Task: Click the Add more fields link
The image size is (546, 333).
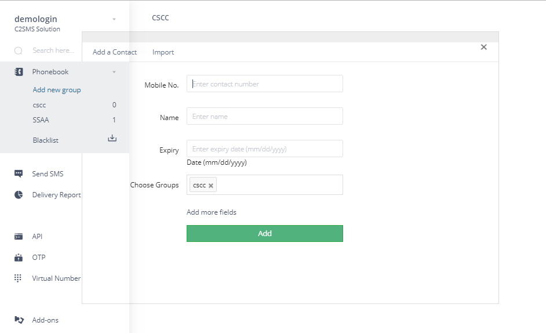Action: [212, 212]
